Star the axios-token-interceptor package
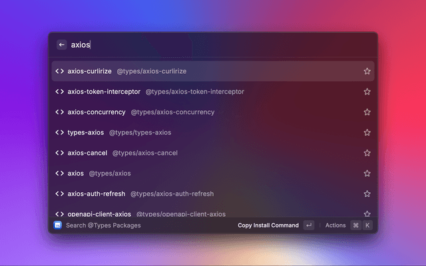 click(367, 92)
